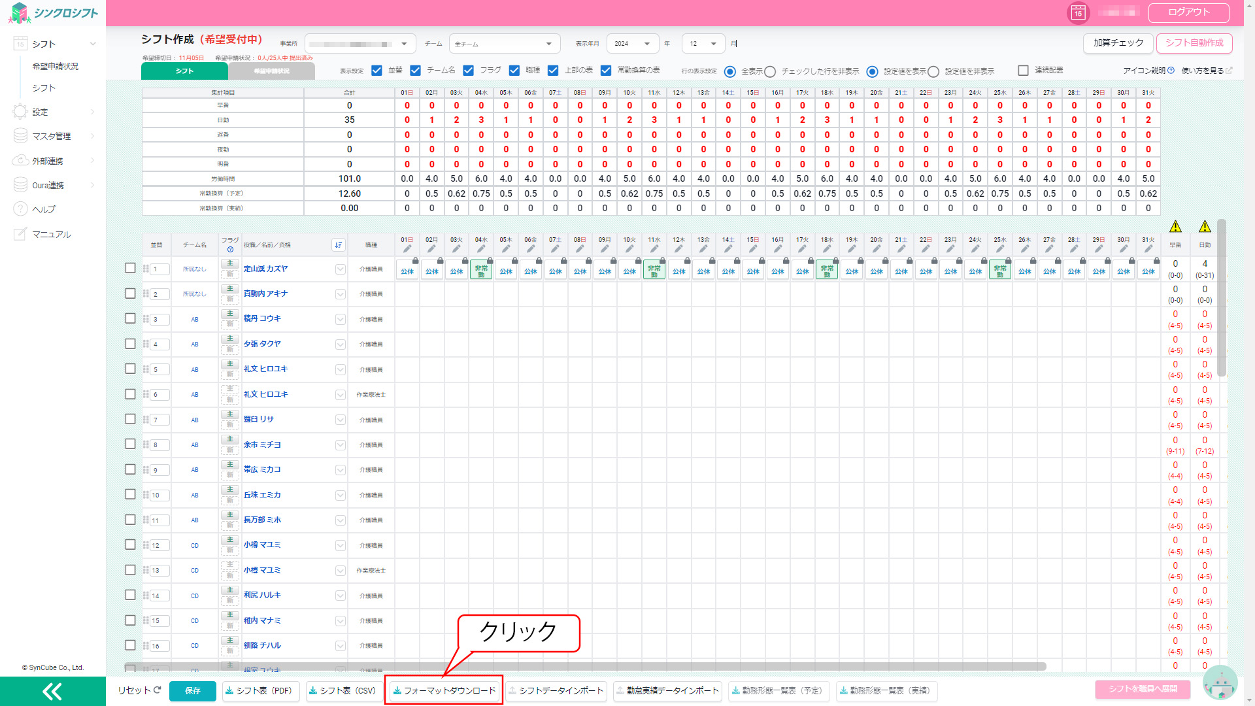
Task: Click the ログアウト button
Action: tap(1189, 12)
